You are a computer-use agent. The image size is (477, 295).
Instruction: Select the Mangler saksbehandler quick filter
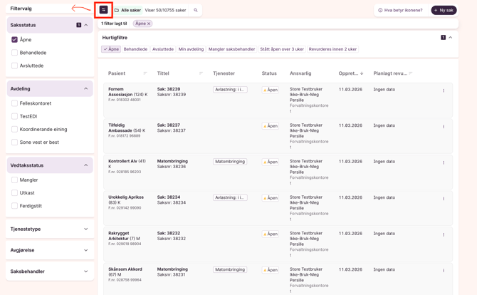point(231,50)
